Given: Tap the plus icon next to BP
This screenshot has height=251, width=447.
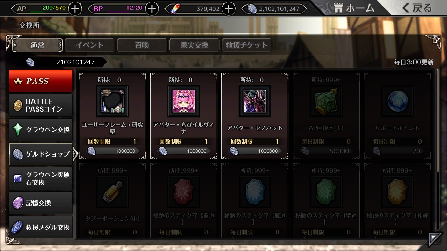Looking at the screenshot, I should pos(151,9).
